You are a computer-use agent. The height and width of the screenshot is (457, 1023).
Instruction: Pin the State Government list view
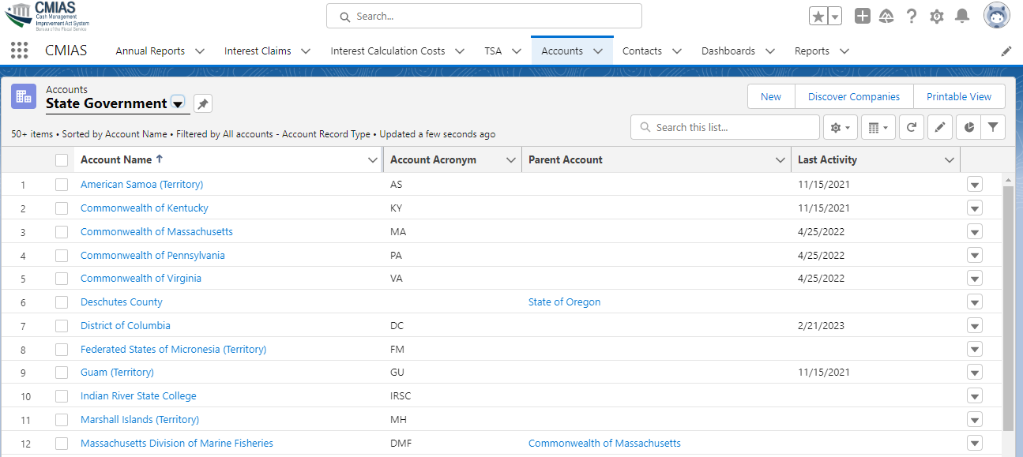(203, 103)
